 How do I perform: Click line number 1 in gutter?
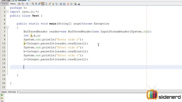[x=4, y=8]
